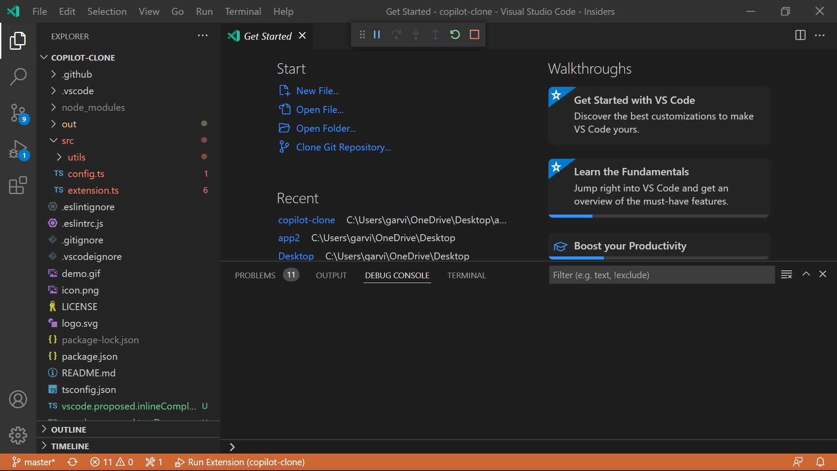This screenshot has height=471, width=837.
Task: Switch to the PROBLEMS tab
Action: [x=255, y=275]
